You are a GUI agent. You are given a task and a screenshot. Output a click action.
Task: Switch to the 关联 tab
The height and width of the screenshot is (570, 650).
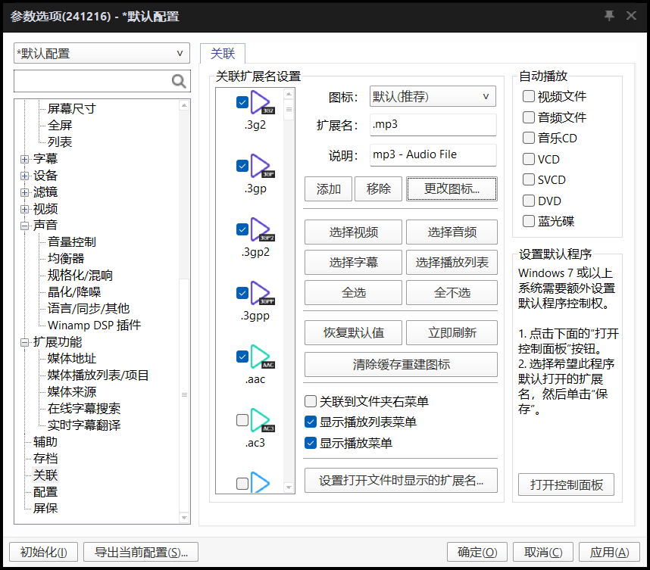point(223,54)
